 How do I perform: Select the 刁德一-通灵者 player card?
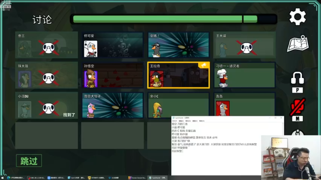coord(244,75)
